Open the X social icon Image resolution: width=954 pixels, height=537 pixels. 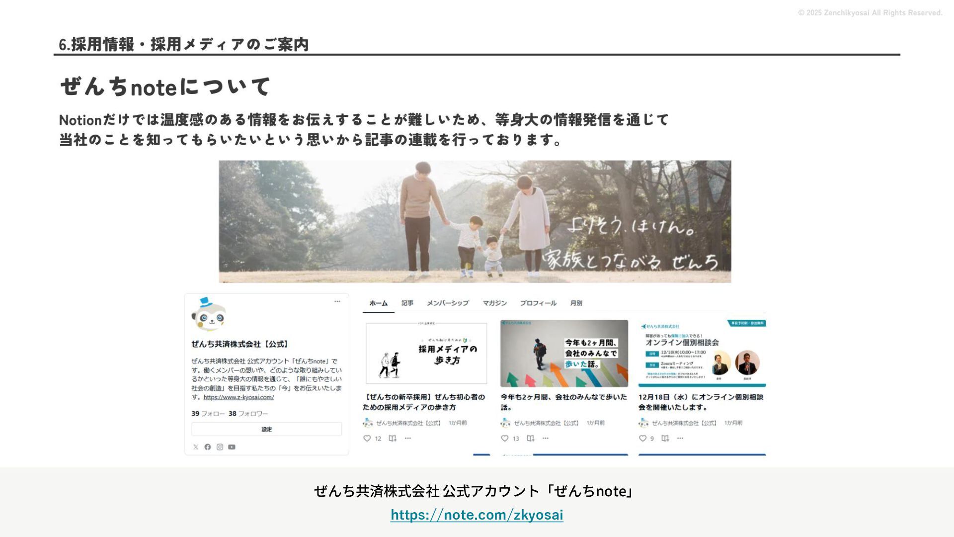point(196,447)
